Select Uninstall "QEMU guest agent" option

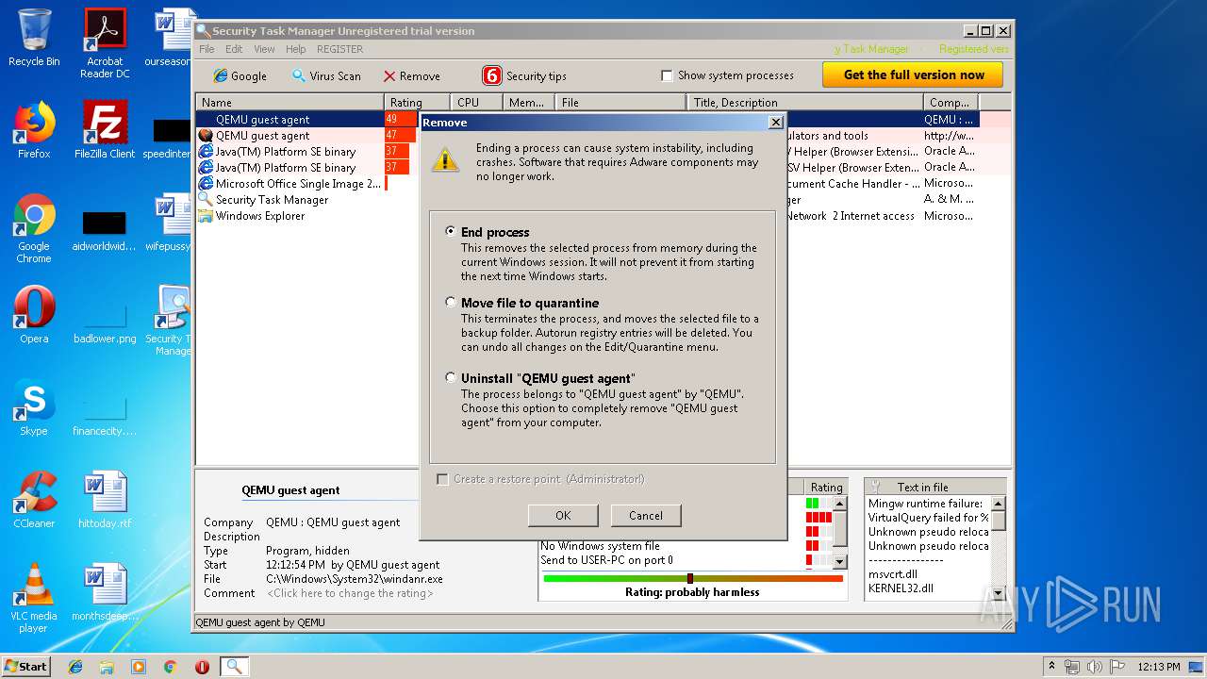click(x=452, y=377)
